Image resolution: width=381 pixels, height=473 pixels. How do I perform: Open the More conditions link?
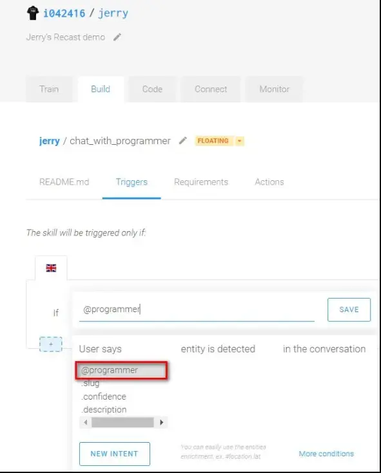point(326,454)
